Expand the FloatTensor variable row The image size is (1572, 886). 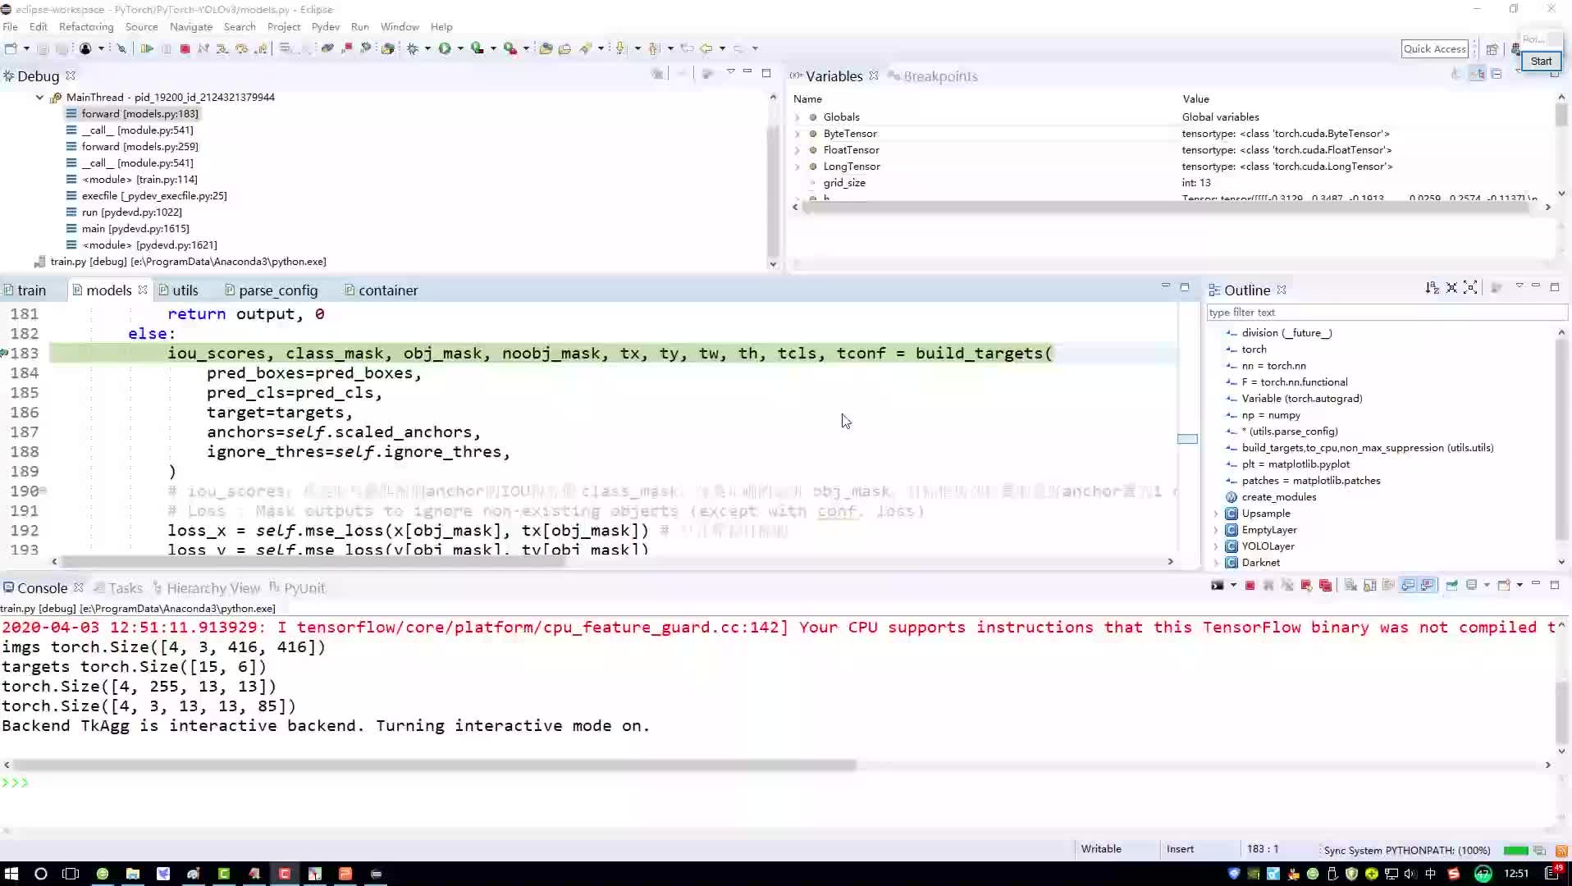point(797,150)
